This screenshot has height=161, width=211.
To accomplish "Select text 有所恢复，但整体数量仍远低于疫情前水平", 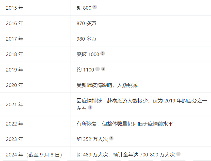I will (125, 124).
